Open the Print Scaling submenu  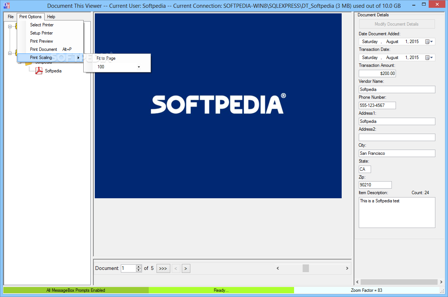tap(50, 58)
